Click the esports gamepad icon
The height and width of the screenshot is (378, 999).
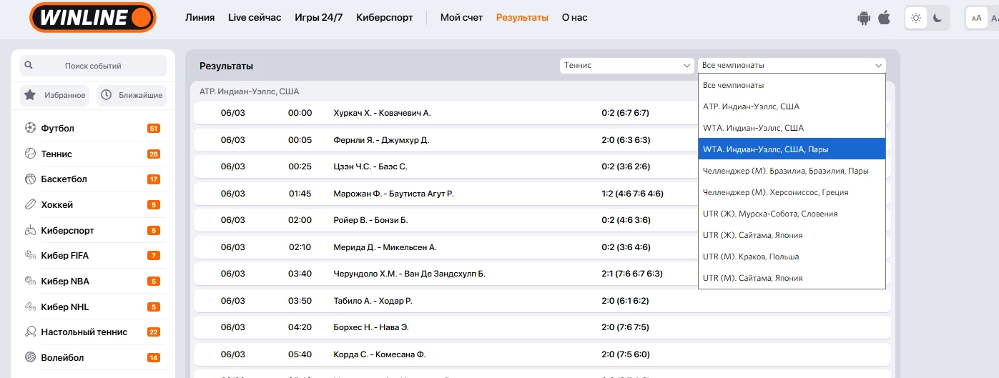pos(30,231)
